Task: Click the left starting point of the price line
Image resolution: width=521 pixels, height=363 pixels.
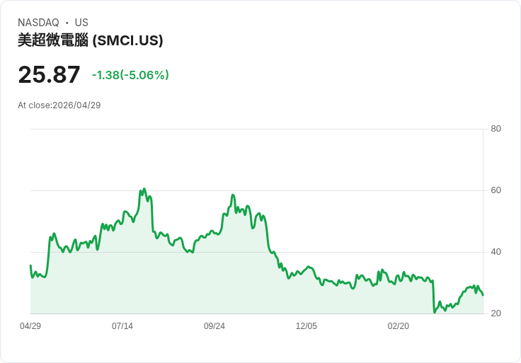Action: pos(30,265)
